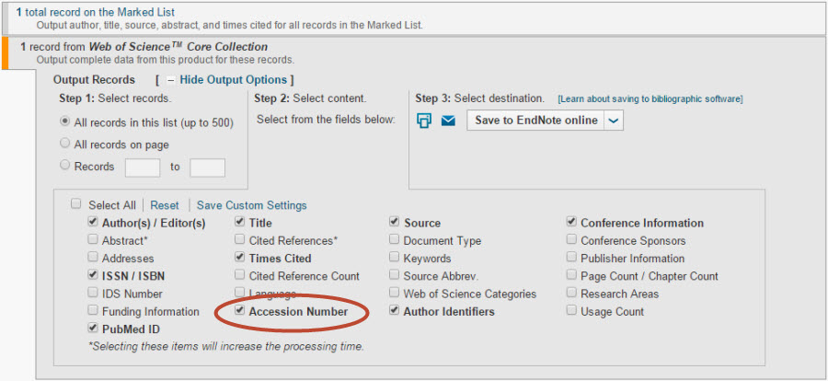The width and height of the screenshot is (828, 381).
Task: Click the Records end number field
Action: click(207, 167)
